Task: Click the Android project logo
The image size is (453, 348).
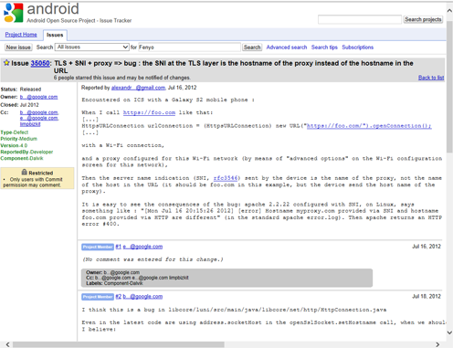Action: 13,13
